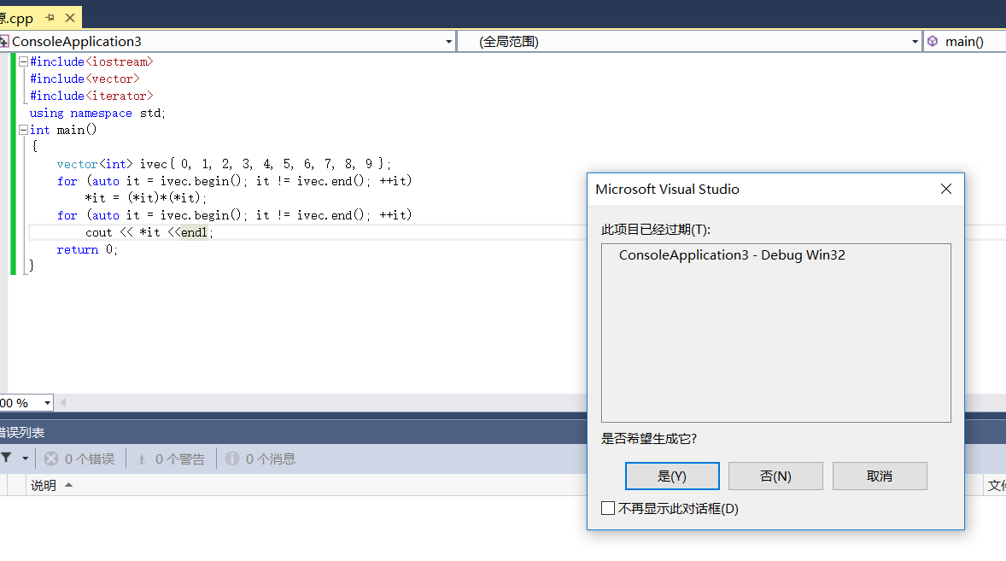Image resolution: width=1006 pixels, height=561 pixels.
Task: Click the 'using namespace std;' line
Action: [97, 114]
